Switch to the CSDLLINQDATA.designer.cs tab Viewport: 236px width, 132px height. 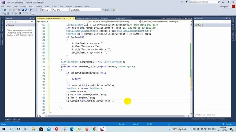tap(172, 18)
